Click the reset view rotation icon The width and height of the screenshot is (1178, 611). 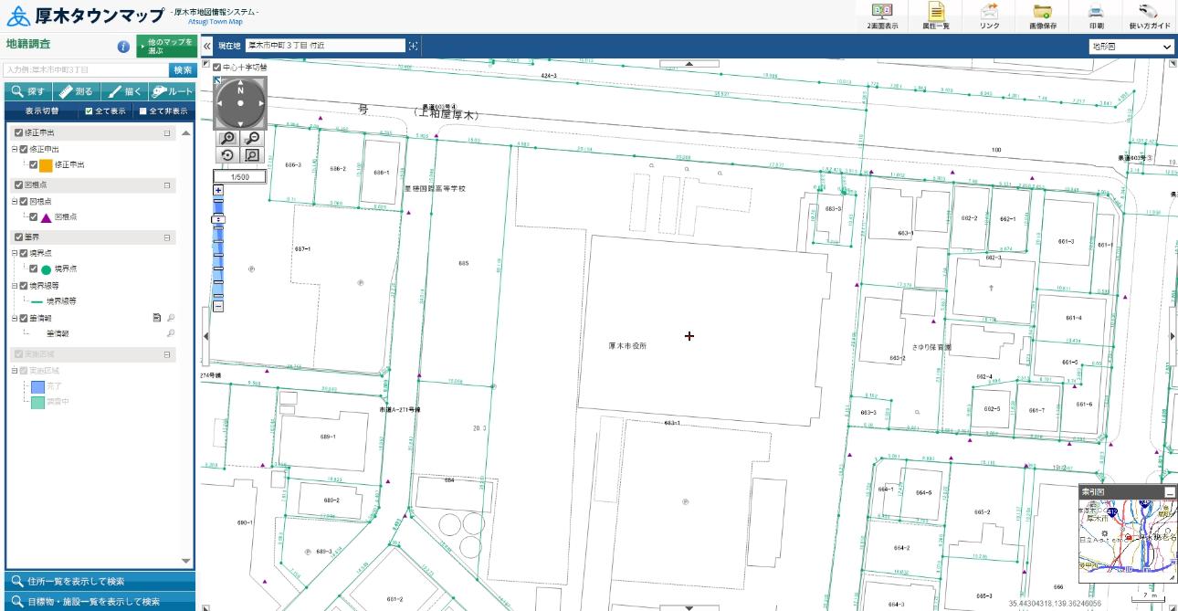pos(228,155)
